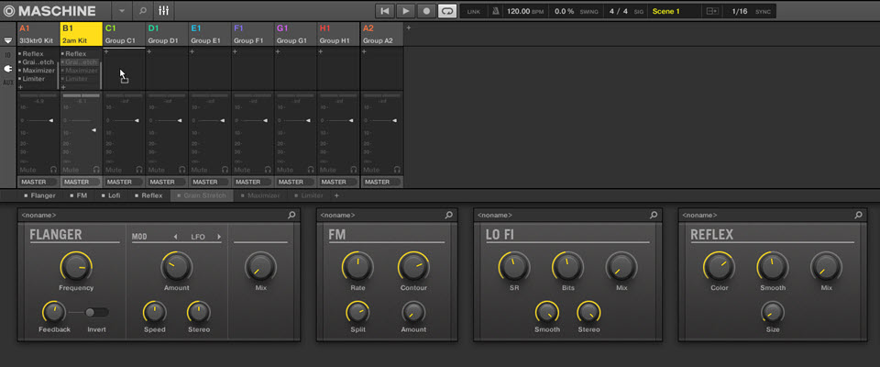Mute Group A2
Viewport: 880px width, 367px height.
pos(371,170)
